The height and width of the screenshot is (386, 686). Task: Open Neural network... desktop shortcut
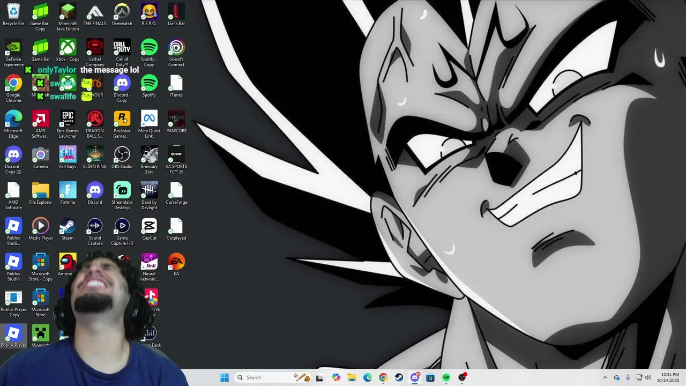pyautogui.click(x=149, y=268)
